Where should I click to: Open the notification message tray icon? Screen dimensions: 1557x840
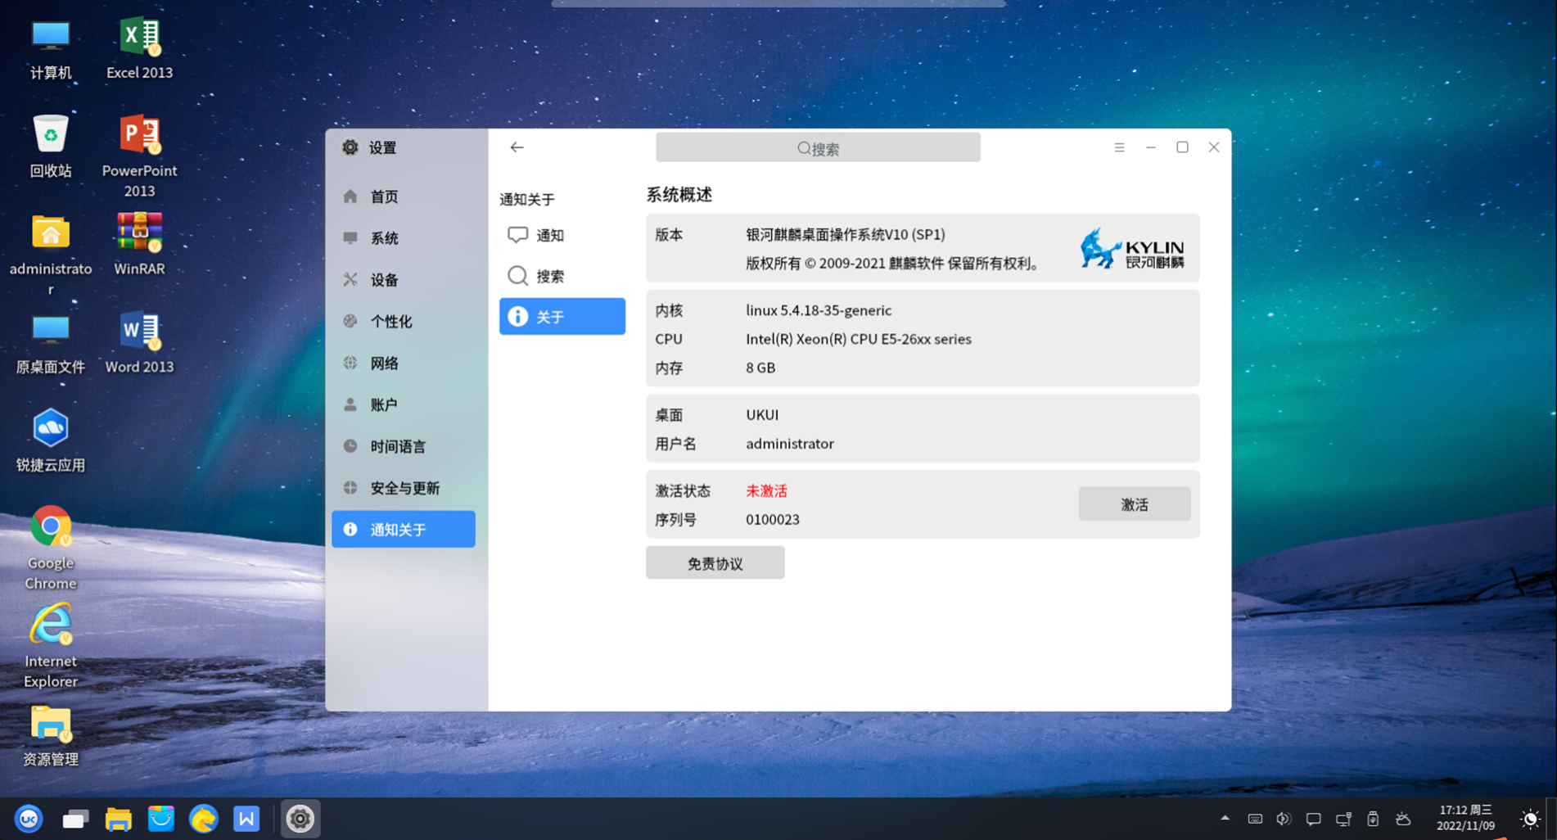click(x=1314, y=819)
